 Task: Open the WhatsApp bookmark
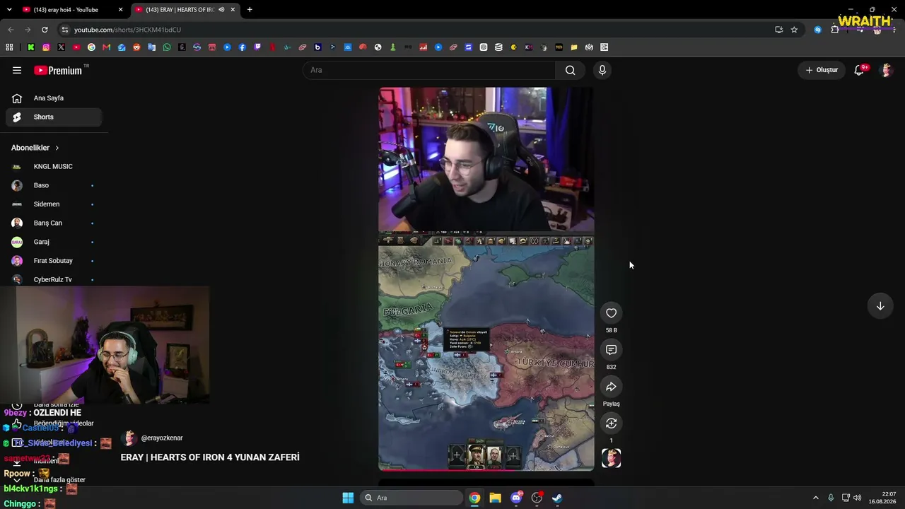pyautogui.click(x=167, y=47)
